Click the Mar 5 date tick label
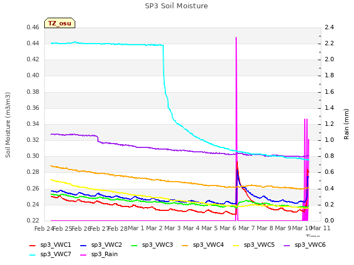The height and width of the screenshot is (265, 354). tap(210, 228)
